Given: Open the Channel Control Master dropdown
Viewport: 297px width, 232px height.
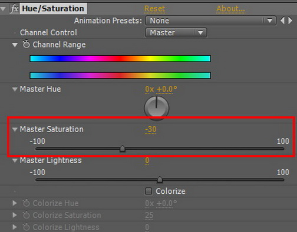Looking at the screenshot, I should tap(176, 32).
